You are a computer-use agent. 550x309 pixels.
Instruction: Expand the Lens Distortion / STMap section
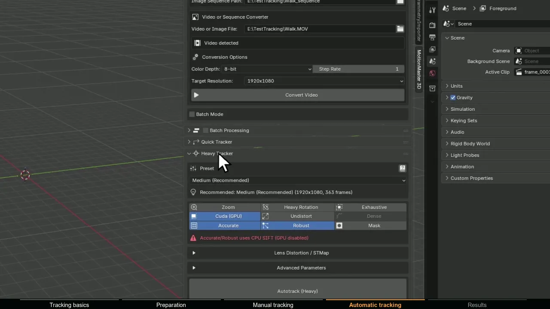click(298, 253)
